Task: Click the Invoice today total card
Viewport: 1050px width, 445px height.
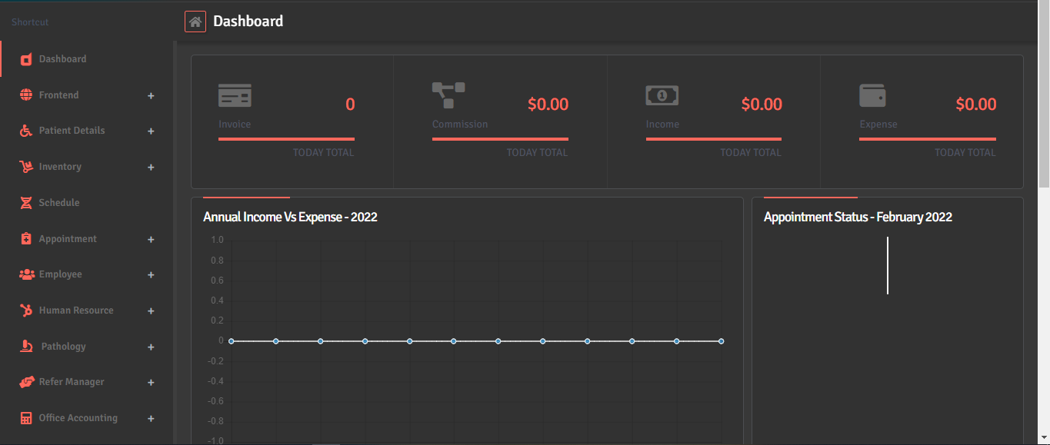Action: [292, 121]
